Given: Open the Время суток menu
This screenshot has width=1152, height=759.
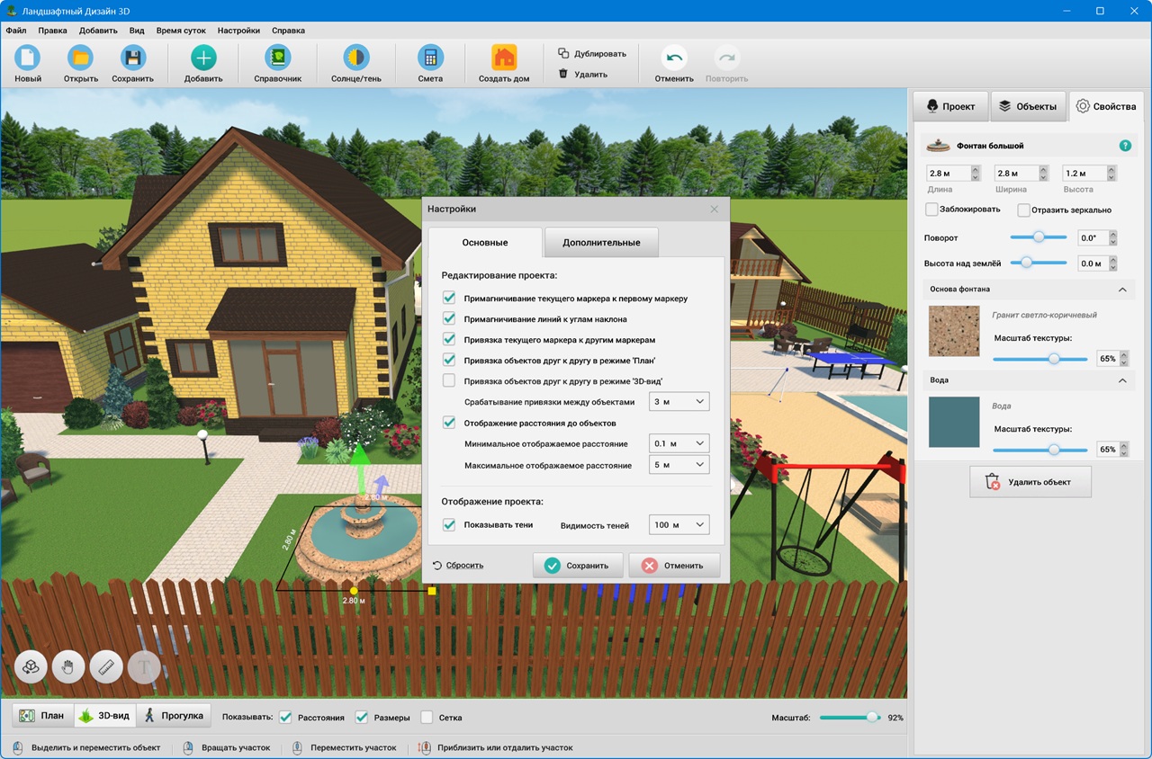Looking at the screenshot, I should pyautogui.click(x=181, y=30).
